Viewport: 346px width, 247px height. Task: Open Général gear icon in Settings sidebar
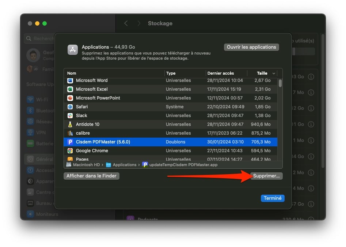coord(30,159)
